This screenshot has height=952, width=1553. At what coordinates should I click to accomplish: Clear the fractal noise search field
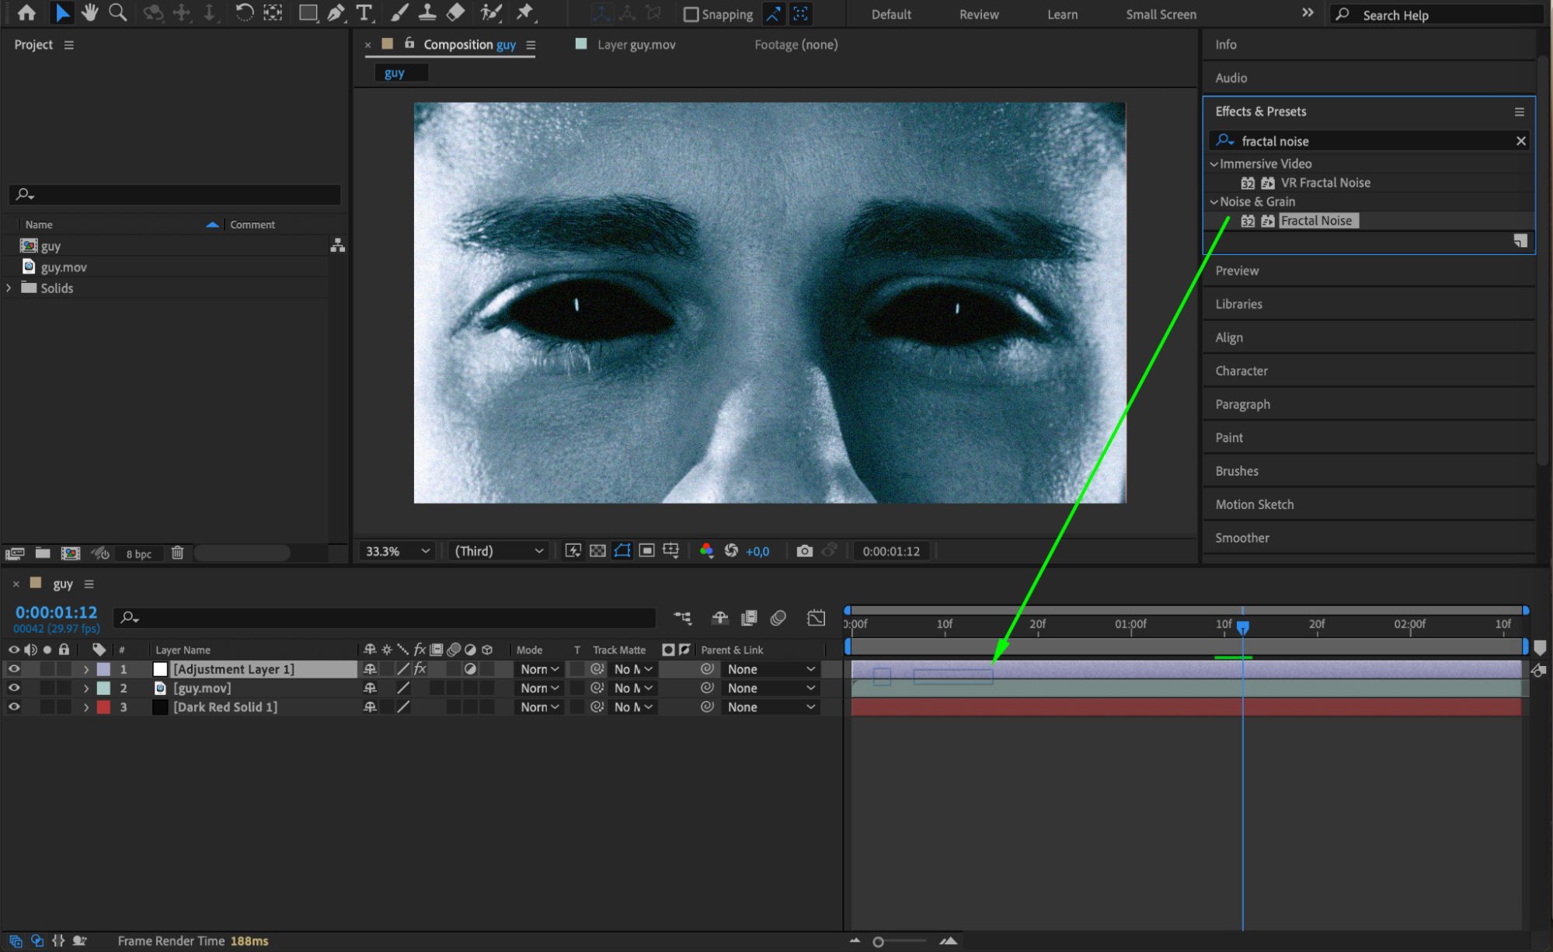coord(1520,141)
